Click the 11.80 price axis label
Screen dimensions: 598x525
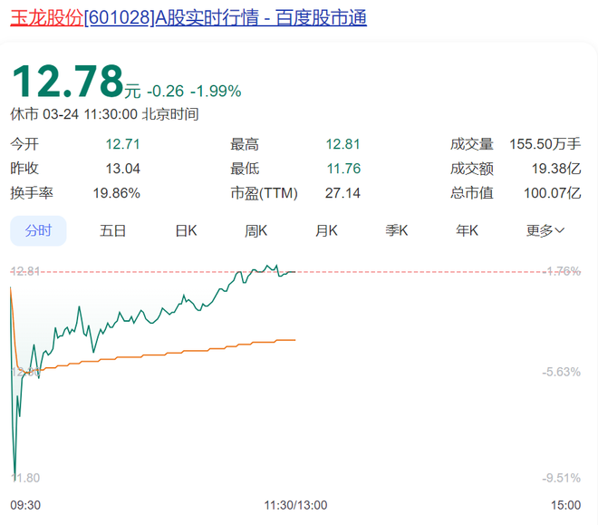tap(25, 478)
